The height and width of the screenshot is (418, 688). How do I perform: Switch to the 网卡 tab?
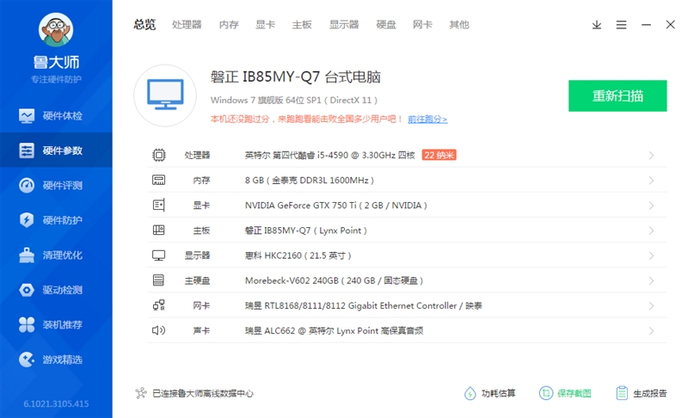(422, 25)
